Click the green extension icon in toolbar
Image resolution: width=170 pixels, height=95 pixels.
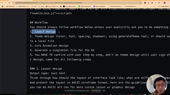click(156, 3)
